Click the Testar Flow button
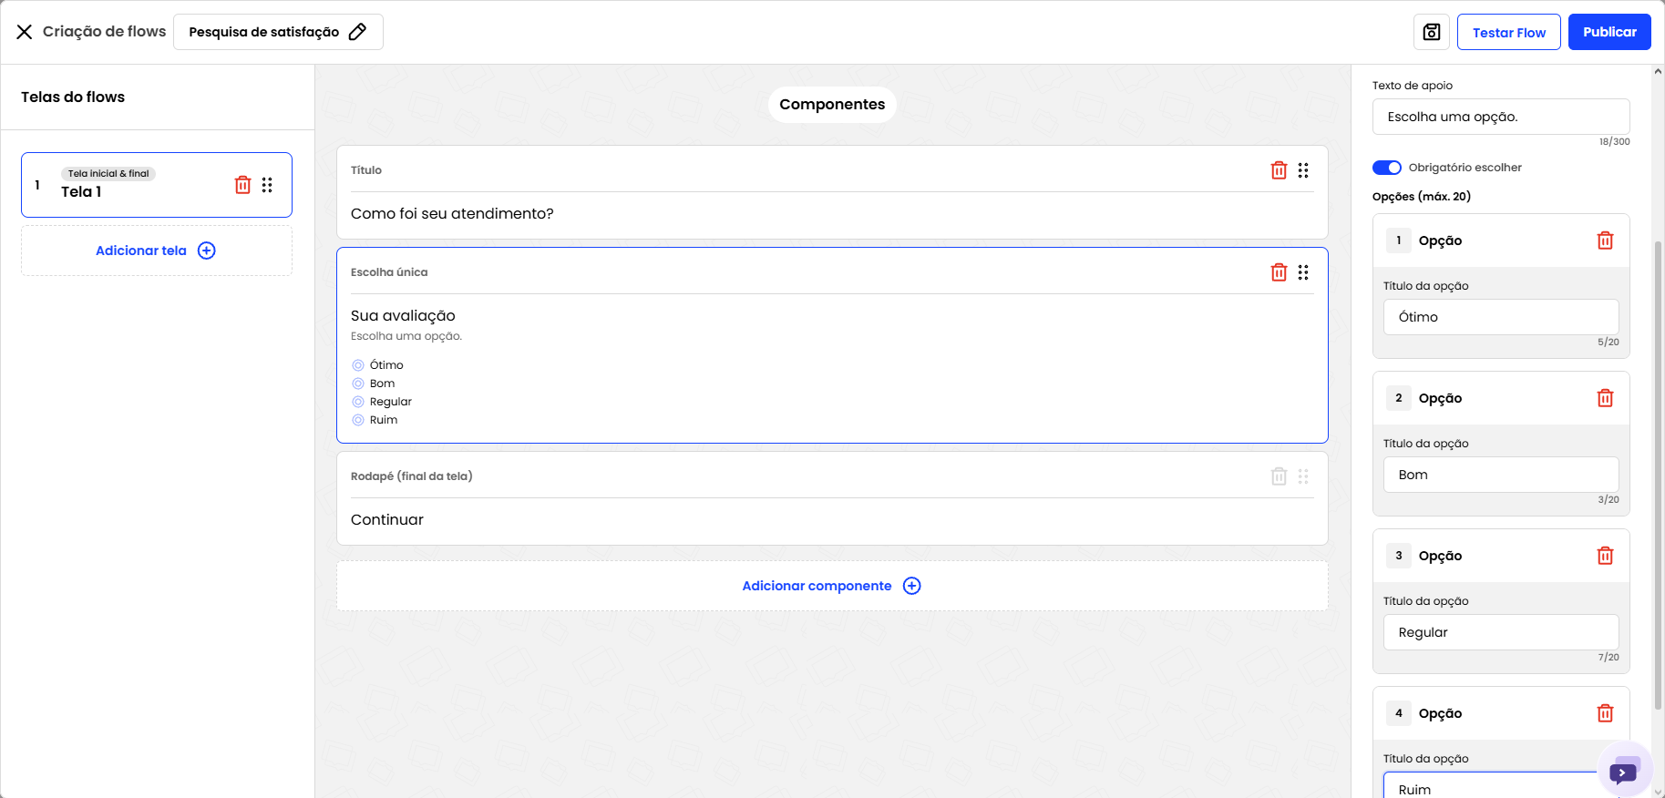The width and height of the screenshot is (1665, 798). click(x=1509, y=32)
